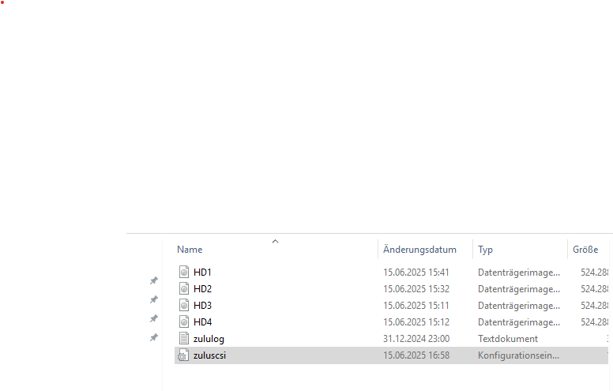Select the HD3 file name text
The image size is (613, 391).
coord(202,306)
